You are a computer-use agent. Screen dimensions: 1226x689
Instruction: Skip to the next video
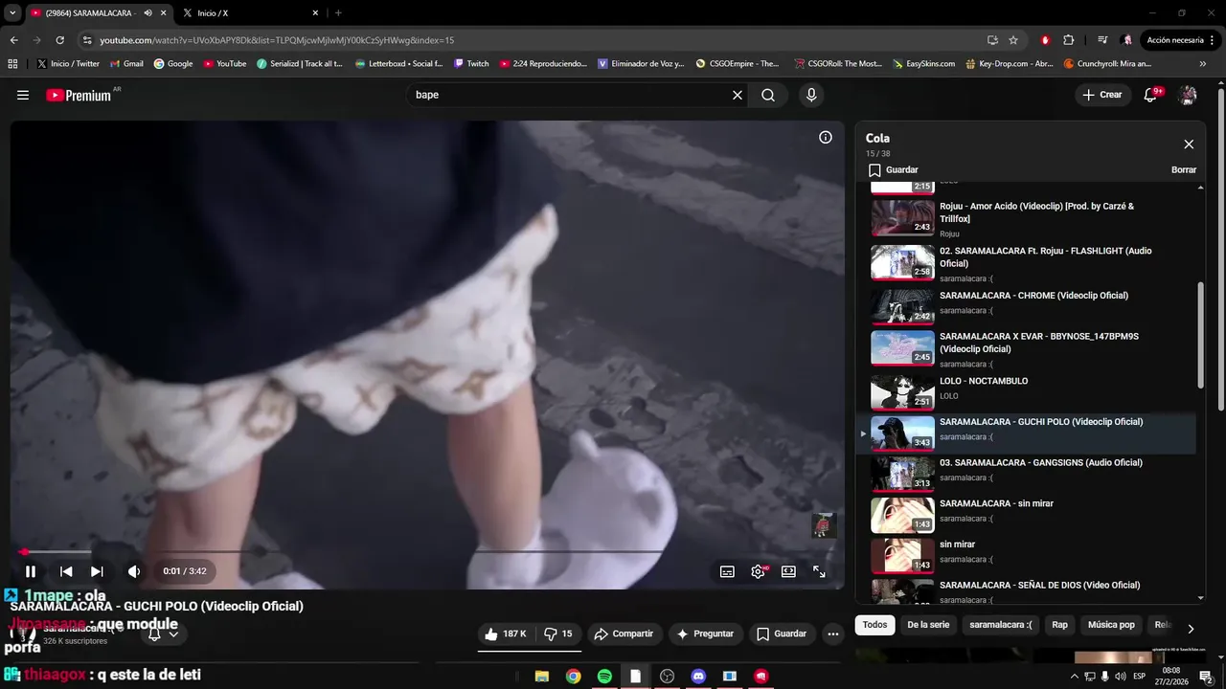pos(97,571)
